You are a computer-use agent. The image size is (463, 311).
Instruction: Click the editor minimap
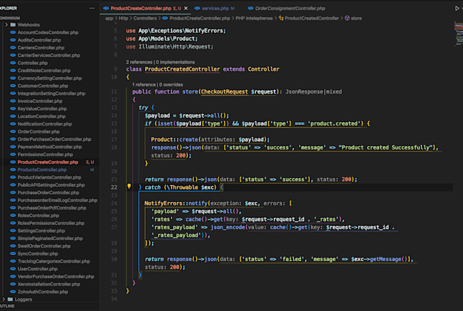point(458,34)
